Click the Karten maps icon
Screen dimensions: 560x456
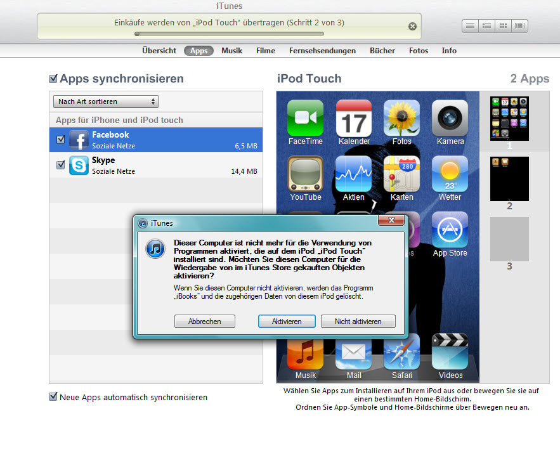click(x=402, y=174)
